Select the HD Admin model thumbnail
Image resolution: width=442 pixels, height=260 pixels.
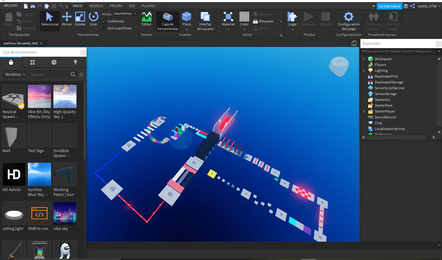click(14, 174)
